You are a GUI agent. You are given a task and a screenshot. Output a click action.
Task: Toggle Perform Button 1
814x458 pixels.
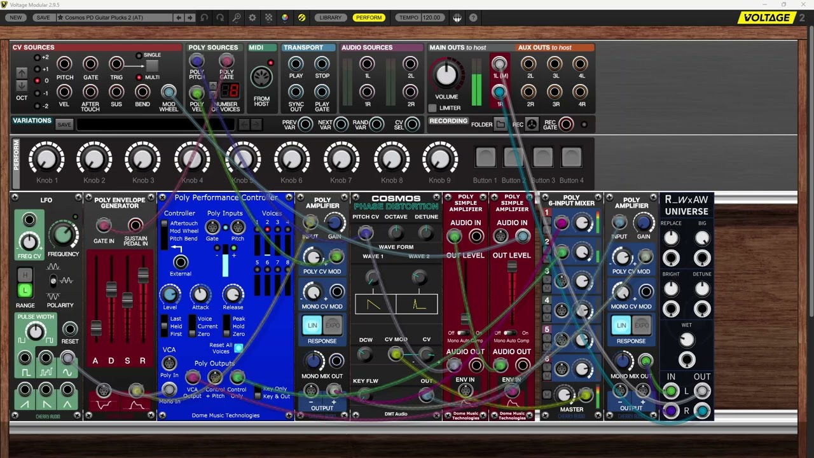[x=486, y=156]
